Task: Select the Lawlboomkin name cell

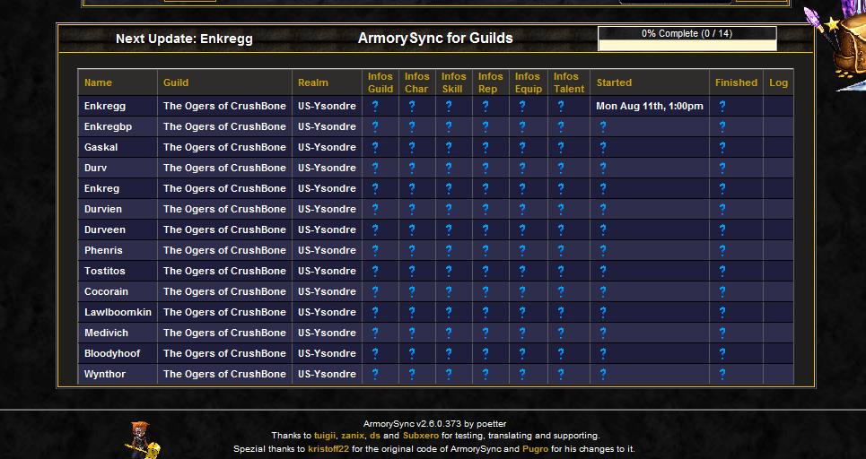Action: [x=118, y=312]
